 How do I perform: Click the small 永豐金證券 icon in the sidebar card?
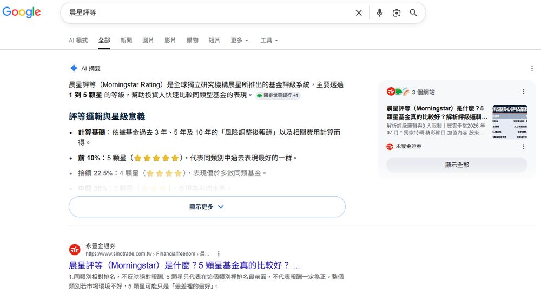pos(390,146)
